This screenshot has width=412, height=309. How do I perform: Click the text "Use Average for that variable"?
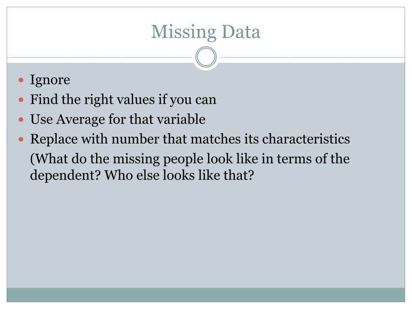[x=118, y=119]
